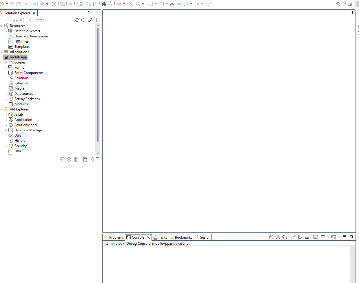
Task: Refresh the Solution Explorer tree view
Action: (77, 20)
